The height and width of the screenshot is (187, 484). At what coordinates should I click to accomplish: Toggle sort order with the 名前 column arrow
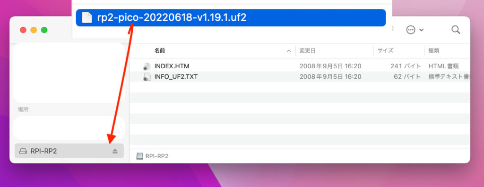click(289, 51)
